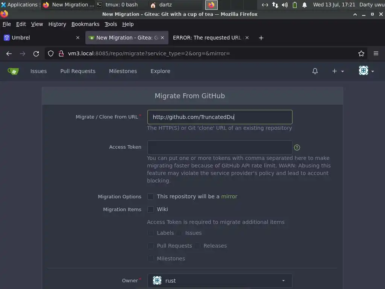
Task: Enable the mirror repository checkbox
Action: (x=150, y=196)
